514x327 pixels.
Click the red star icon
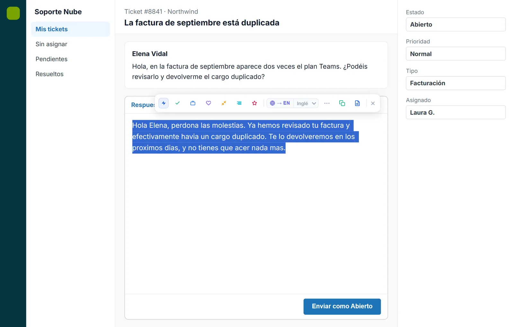tap(254, 103)
